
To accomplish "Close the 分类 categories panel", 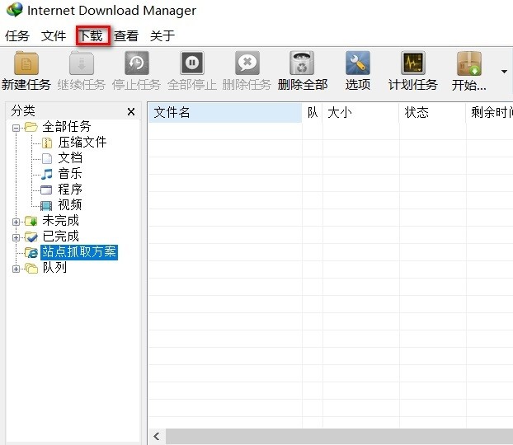I will coord(131,112).
